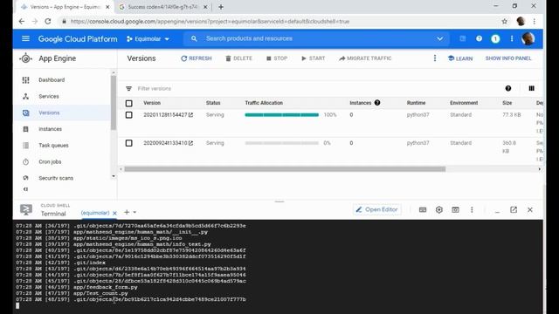559x314 pixels.
Task: Check the box for version 20201128t154427
Action: (129, 115)
